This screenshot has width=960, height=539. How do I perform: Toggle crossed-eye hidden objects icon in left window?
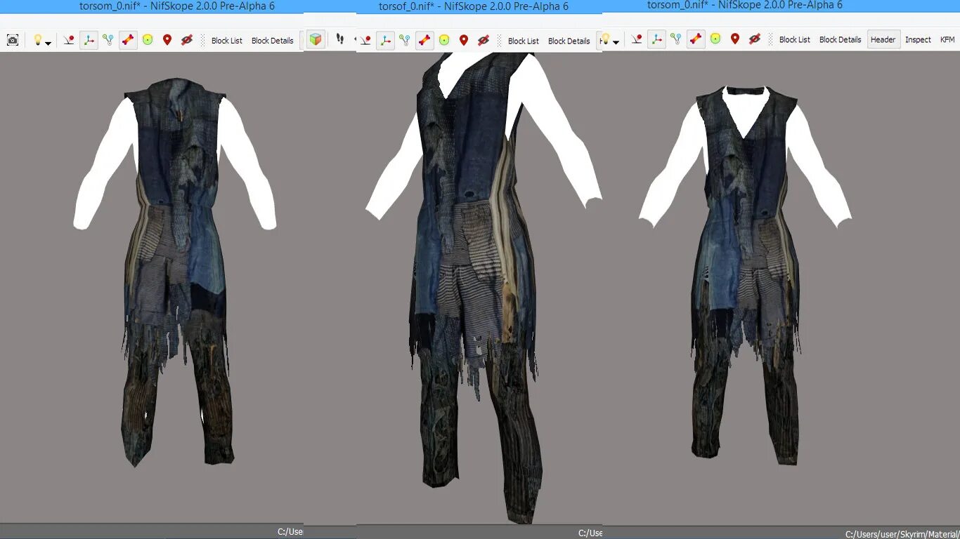(187, 40)
